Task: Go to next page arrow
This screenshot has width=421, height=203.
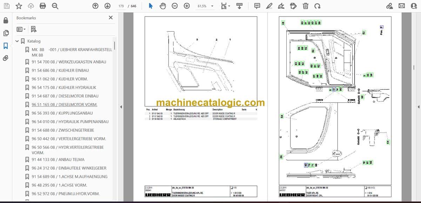Action: point(107,6)
